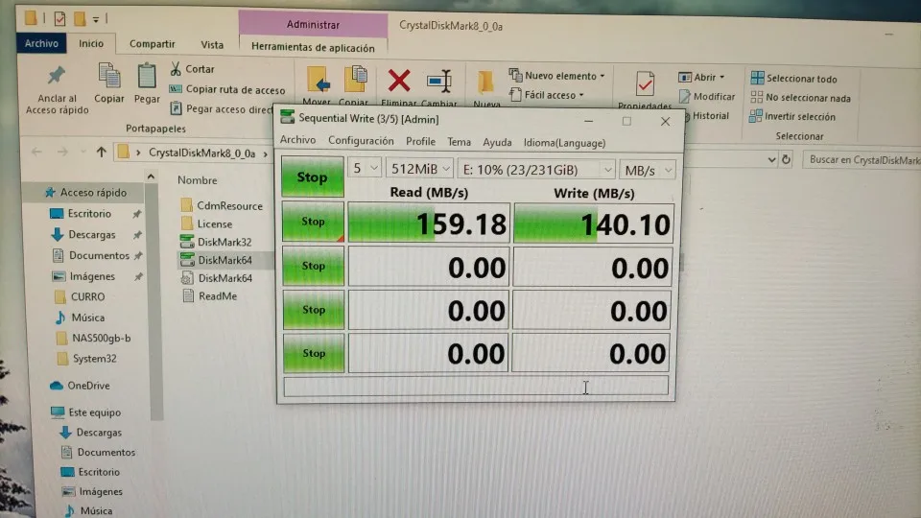
Task: Switch to the Vista ribbon tab
Action: pos(212,45)
